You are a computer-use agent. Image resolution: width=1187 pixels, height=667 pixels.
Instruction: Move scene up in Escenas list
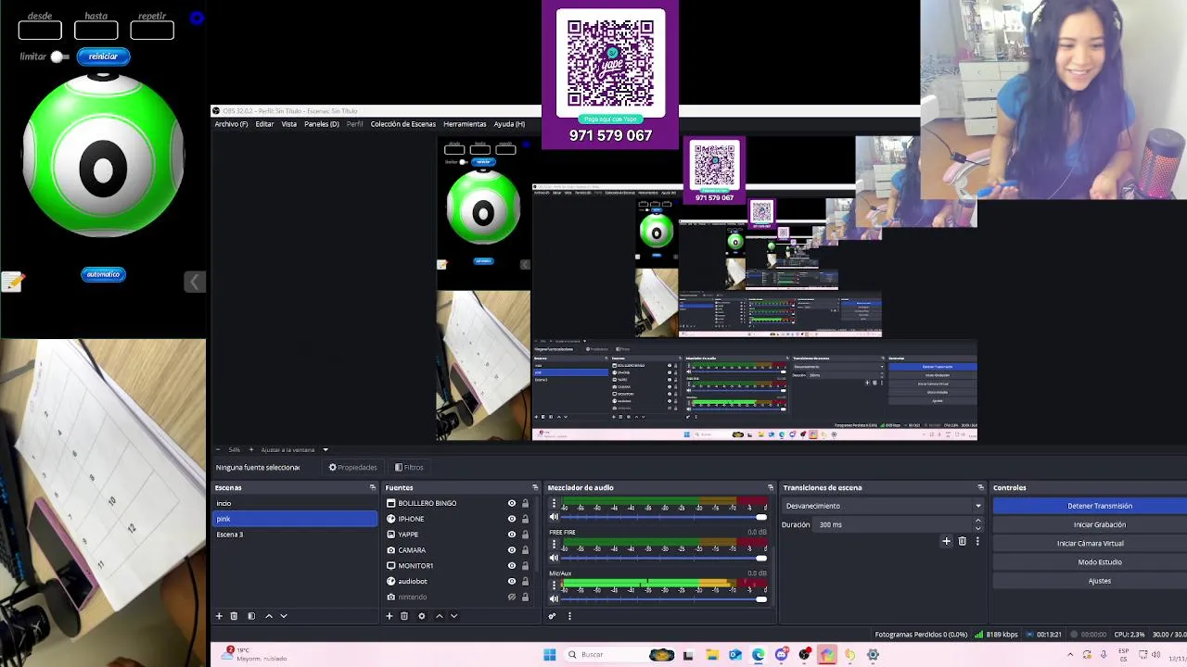click(269, 616)
